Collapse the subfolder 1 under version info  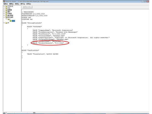pyautogui.click(x=6, y=19)
